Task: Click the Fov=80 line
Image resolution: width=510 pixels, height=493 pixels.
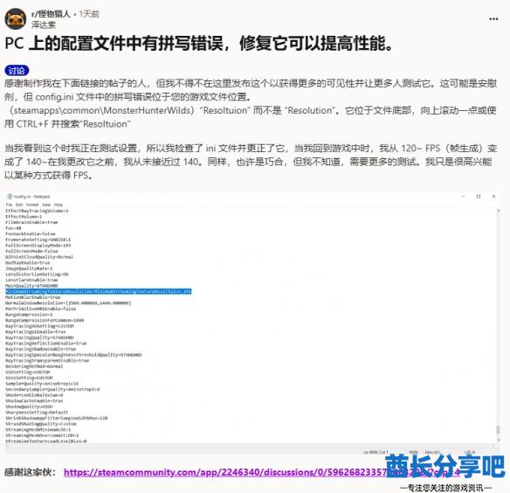Action: (13, 228)
